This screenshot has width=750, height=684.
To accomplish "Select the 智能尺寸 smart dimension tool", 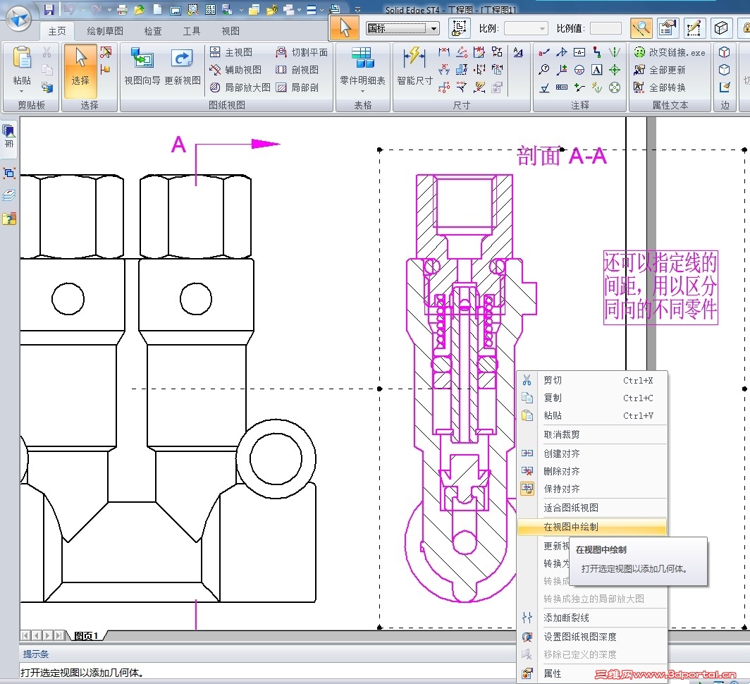I will [414, 66].
